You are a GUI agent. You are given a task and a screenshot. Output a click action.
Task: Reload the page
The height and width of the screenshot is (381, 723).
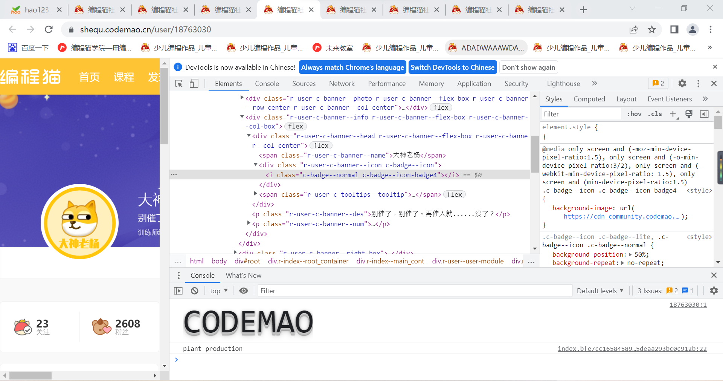pyautogui.click(x=49, y=29)
